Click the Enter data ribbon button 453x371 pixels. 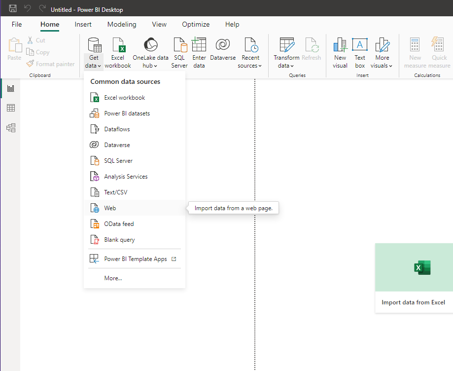click(199, 53)
